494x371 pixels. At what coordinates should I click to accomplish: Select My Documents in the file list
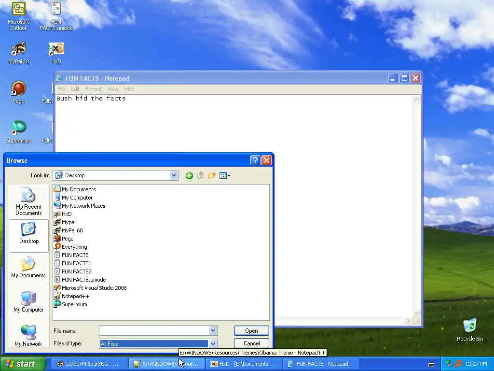tap(75, 189)
